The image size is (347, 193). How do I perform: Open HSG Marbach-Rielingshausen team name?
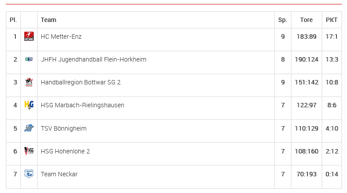pyautogui.click(x=82, y=105)
